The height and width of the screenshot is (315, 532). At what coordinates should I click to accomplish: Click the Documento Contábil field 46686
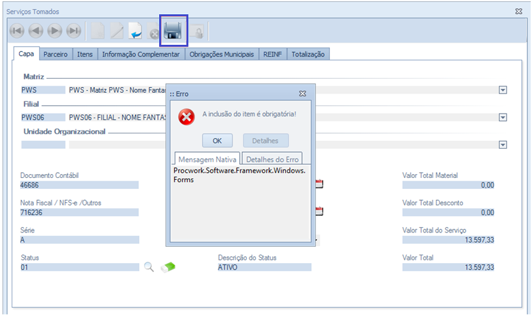79,185
